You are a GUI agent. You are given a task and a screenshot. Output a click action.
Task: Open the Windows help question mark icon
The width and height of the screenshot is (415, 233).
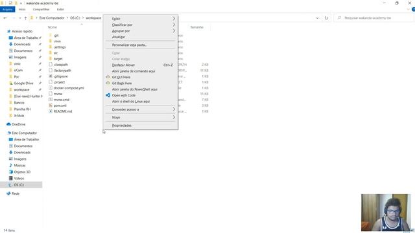(413, 10)
